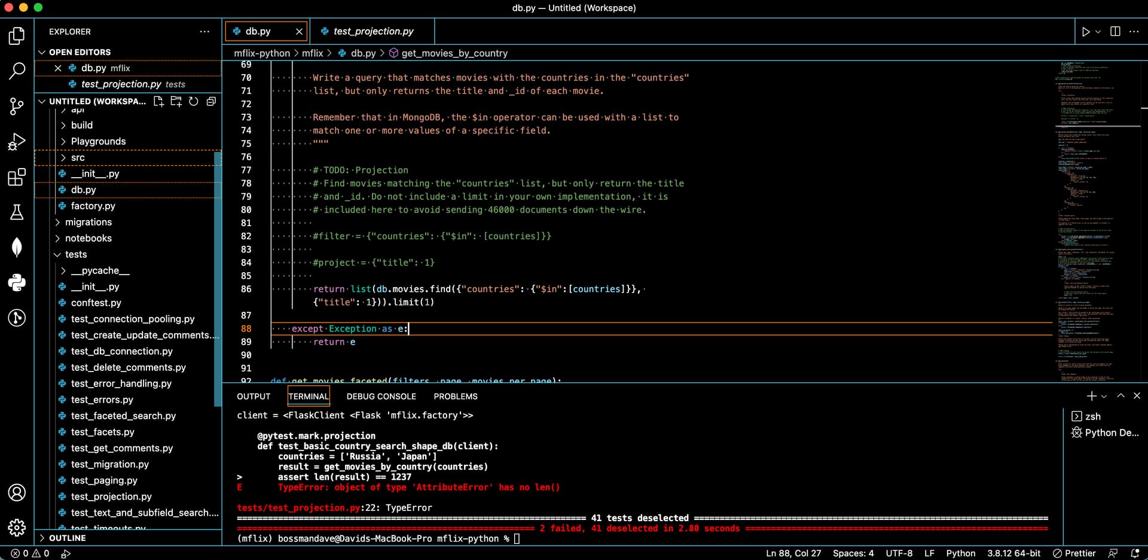Click the Refresh Explorer icon
The width and height of the screenshot is (1148, 560).
point(194,101)
